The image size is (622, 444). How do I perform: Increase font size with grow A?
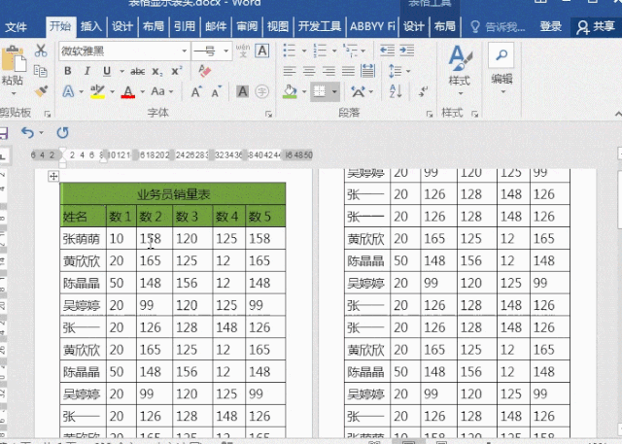click(x=196, y=92)
